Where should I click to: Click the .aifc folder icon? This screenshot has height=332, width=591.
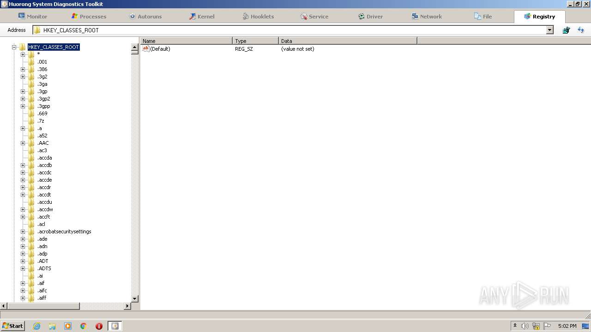(x=31, y=290)
